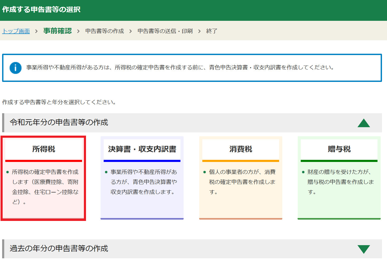387x262 pixels.
Task: Click the notice text about 青色申告決算書・収支内訳書
Action: pos(180,68)
